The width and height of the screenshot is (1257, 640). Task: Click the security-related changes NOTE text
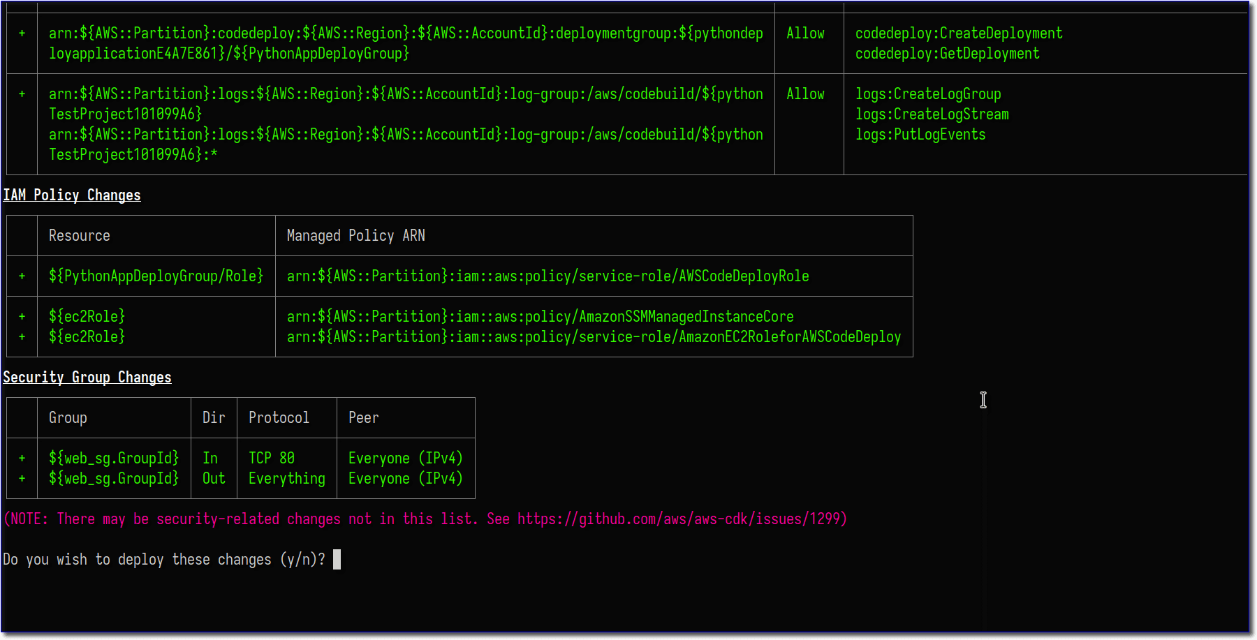point(425,519)
